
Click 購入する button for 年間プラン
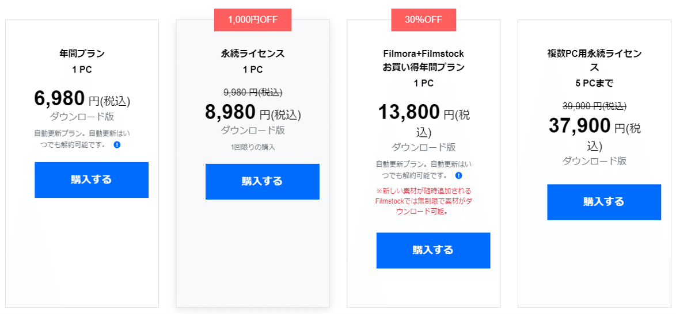point(92,179)
